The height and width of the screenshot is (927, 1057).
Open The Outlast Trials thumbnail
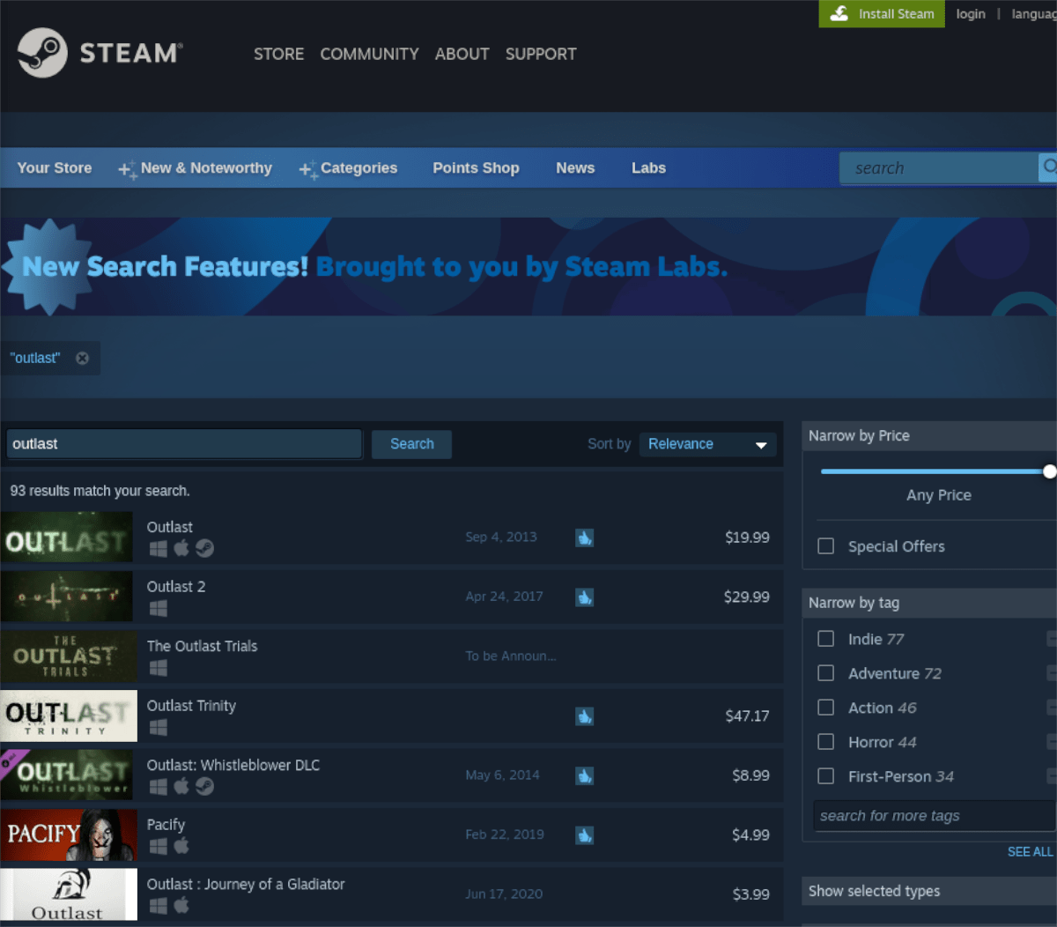69,656
